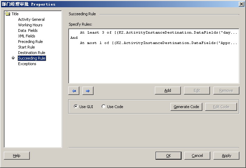The height and width of the screenshot is (168, 246).
Task: Click the Apply button
Action: [226, 156]
